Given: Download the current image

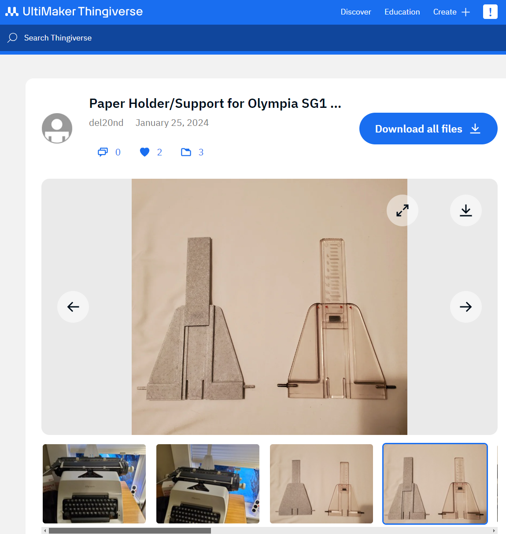Looking at the screenshot, I should [465, 210].
